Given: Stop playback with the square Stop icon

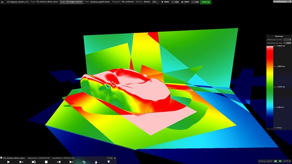Looking at the screenshot, I should tap(46, 162).
